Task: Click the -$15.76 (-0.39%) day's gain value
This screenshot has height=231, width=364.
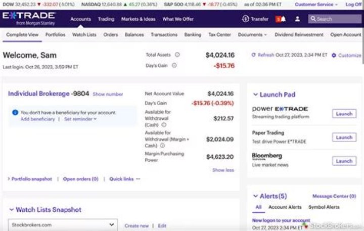Action: [212, 103]
